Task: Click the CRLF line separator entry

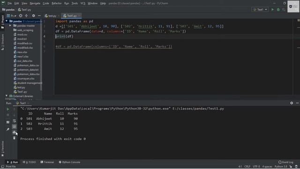Action: click(247, 167)
